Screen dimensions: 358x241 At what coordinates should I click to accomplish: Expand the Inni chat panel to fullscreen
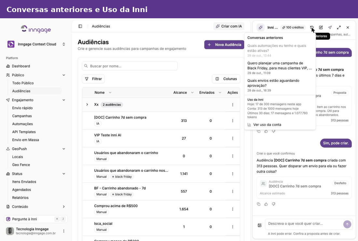pyautogui.click(x=339, y=27)
